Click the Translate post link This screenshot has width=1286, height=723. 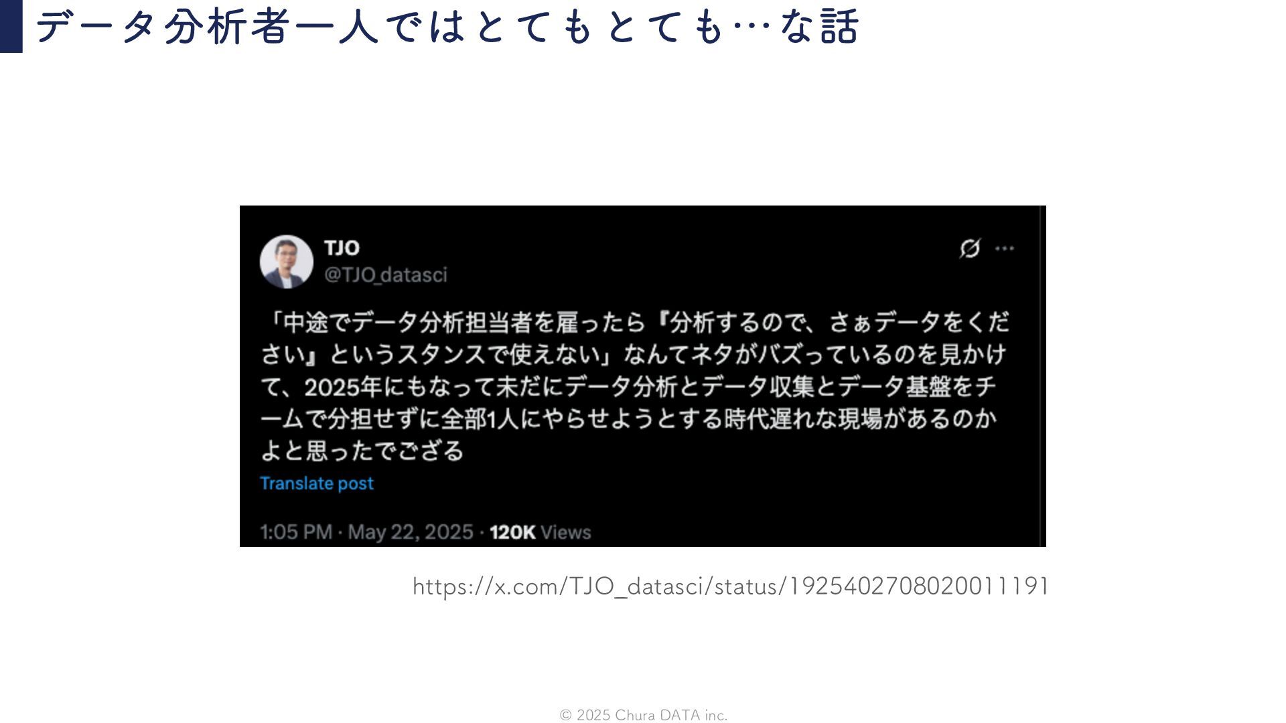(317, 483)
